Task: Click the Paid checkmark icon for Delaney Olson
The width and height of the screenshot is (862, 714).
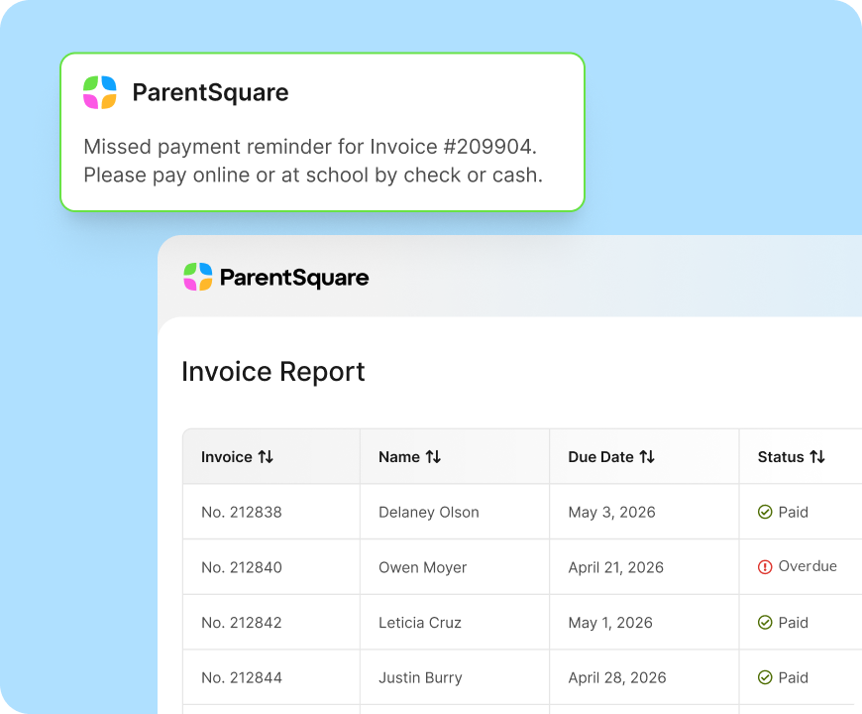Action: (x=765, y=512)
